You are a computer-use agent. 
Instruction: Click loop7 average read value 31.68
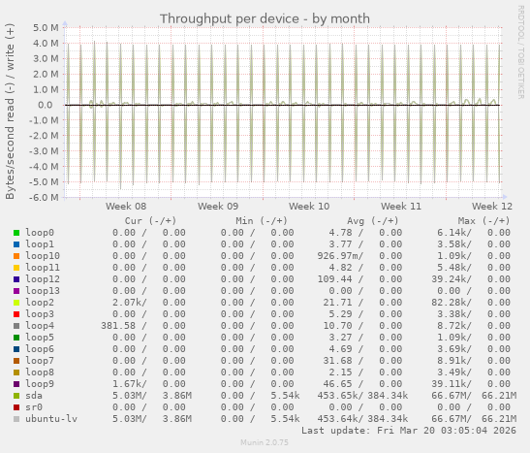pos(337,360)
